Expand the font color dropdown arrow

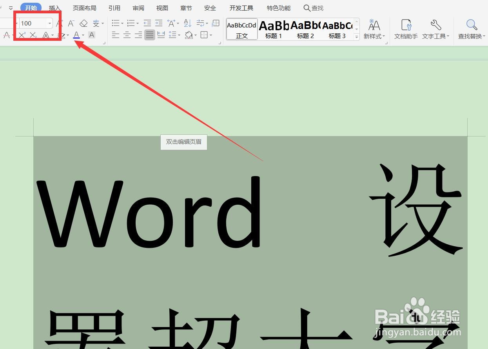click(83, 35)
